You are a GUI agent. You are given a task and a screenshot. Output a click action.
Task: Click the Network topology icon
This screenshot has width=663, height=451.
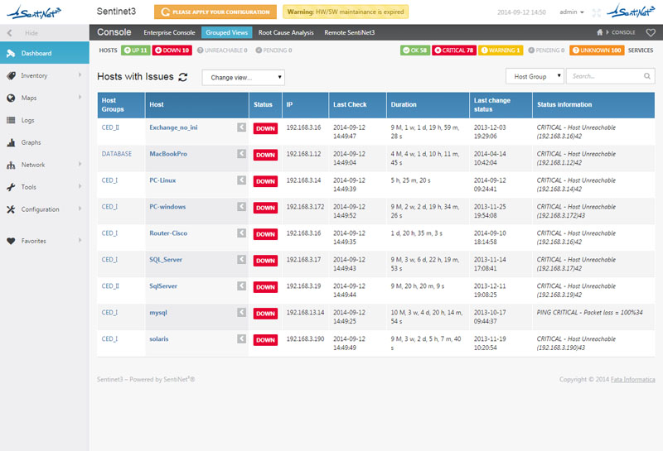[12, 166]
